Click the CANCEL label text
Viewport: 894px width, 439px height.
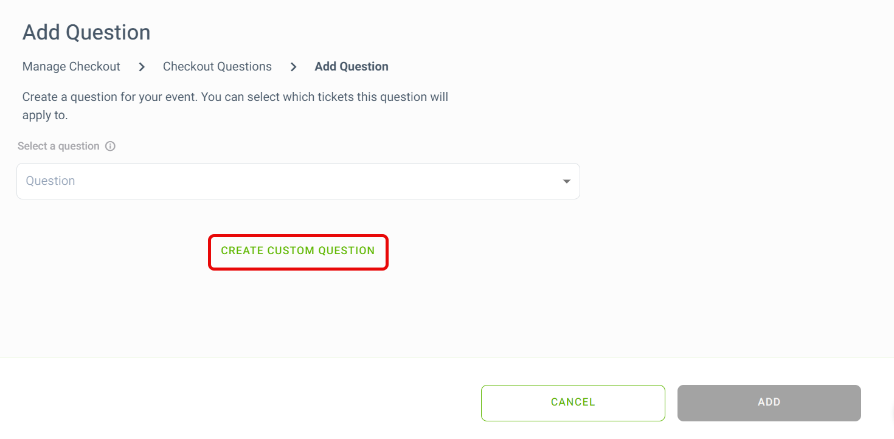coord(573,403)
